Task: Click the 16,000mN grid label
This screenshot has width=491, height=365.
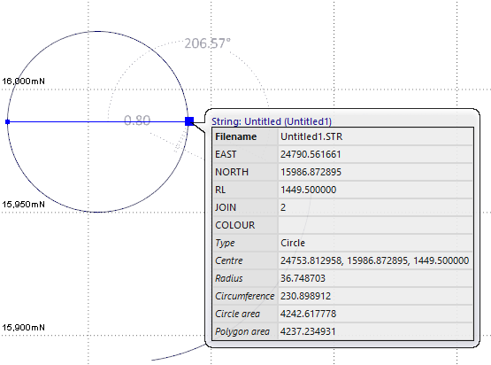Action: click(x=24, y=82)
